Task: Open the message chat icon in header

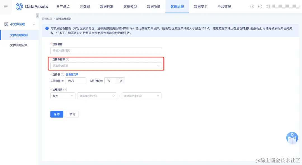Action: coord(260,6)
